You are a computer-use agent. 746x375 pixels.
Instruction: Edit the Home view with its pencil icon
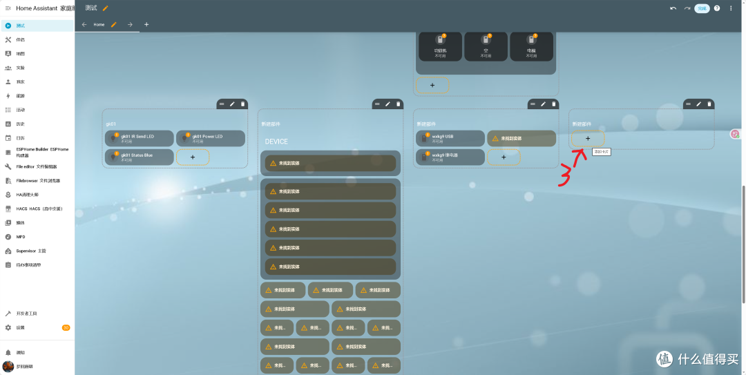click(114, 24)
